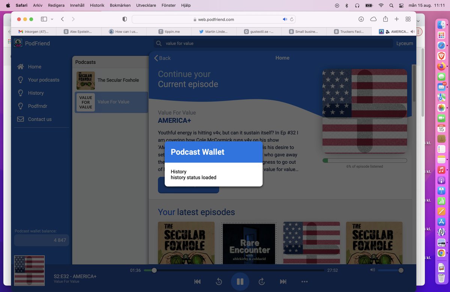Switch to the Truckers Faci tab

(349, 31)
